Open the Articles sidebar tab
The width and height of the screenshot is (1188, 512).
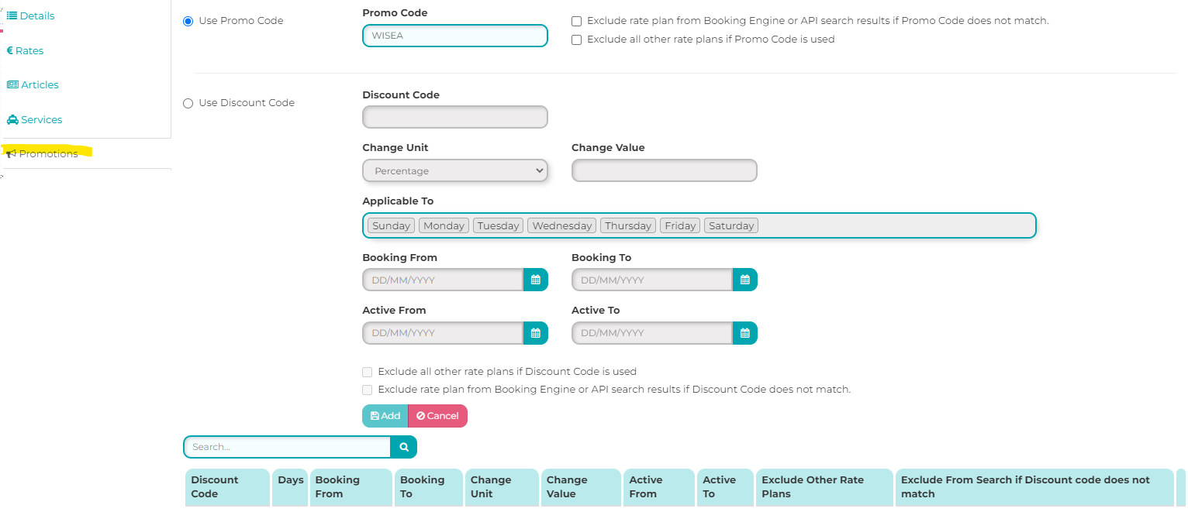pyautogui.click(x=33, y=84)
